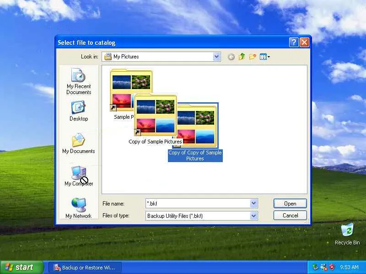Go back using the Back arrow icon
Viewport: 366px width, 274px height.
coord(231,57)
